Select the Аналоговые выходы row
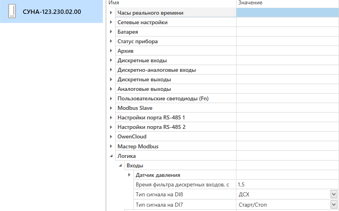Screen dimensions: 339x211 [x=176, y=89]
